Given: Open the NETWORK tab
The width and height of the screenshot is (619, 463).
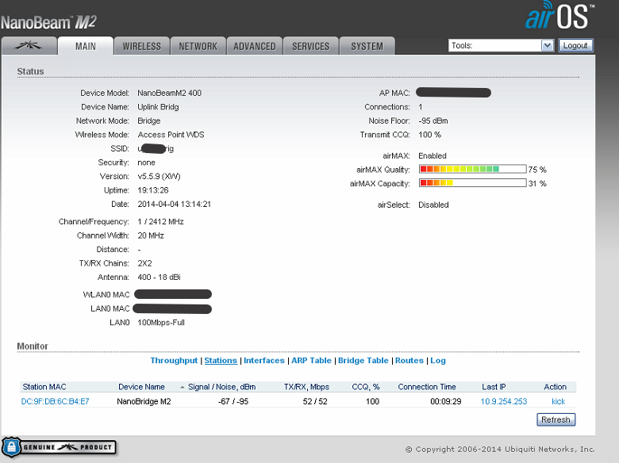Looking at the screenshot, I should pos(198,46).
